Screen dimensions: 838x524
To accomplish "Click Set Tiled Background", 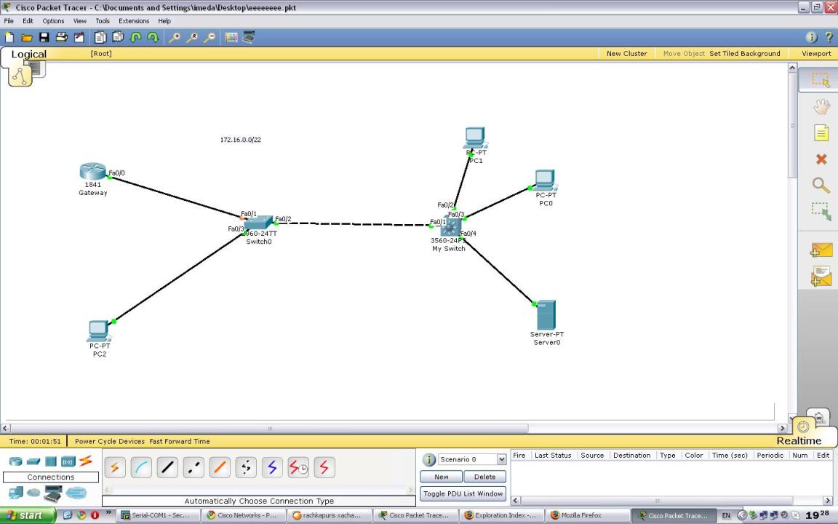I will click(x=744, y=53).
